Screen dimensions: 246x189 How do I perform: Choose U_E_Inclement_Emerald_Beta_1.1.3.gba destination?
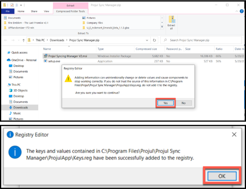coord(108,28)
